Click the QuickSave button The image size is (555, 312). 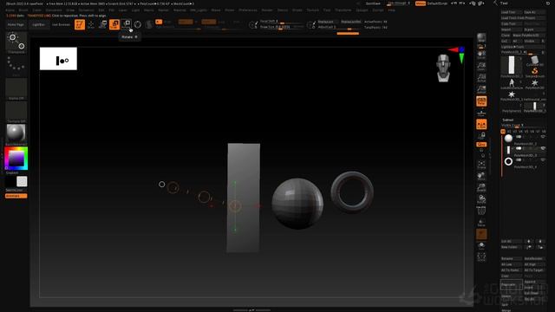click(373, 3)
